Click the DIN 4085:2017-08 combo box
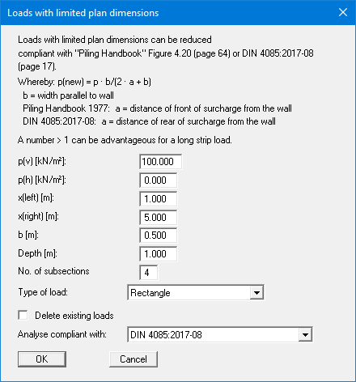Screen dimensions: 356x382 point(220,335)
